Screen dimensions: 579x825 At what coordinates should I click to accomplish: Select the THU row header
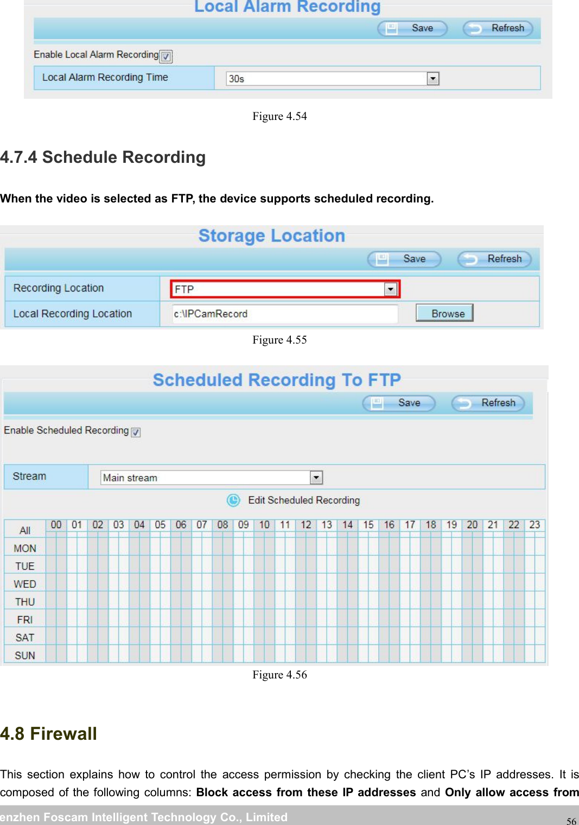point(25,602)
